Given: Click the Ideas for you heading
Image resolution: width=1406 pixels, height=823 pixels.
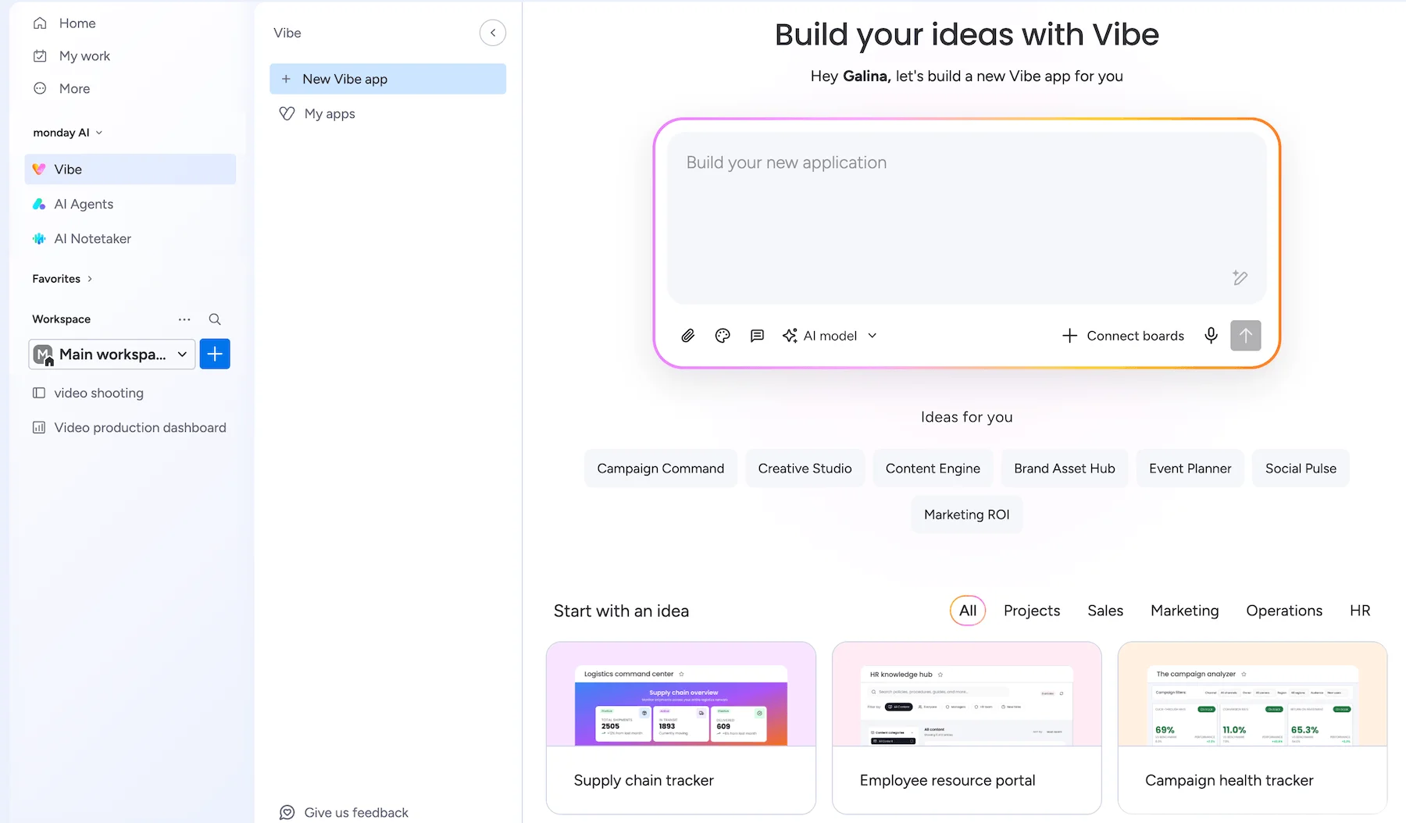Looking at the screenshot, I should pos(967,417).
